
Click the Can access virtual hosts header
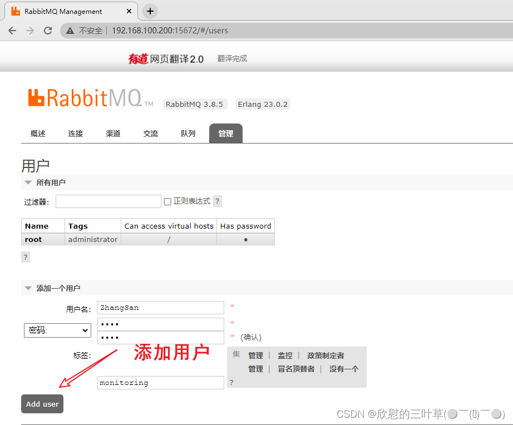coord(169,226)
